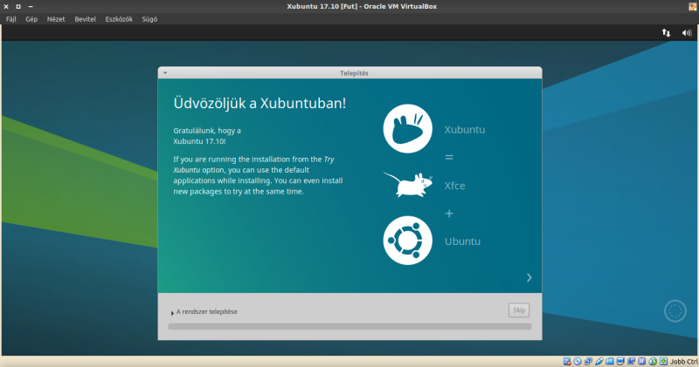Expand the 'A rendszer telepítése' details
The height and width of the screenshot is (367, 699).
pyautogui.click(x=173, y=312)
